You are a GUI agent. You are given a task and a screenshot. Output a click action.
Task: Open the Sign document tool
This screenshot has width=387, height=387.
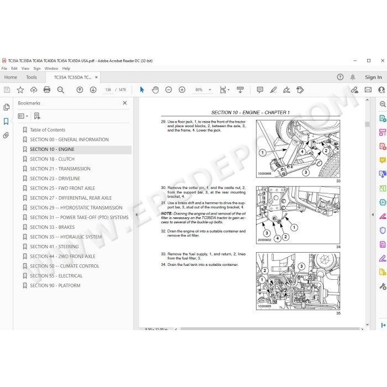click(286, 90)
